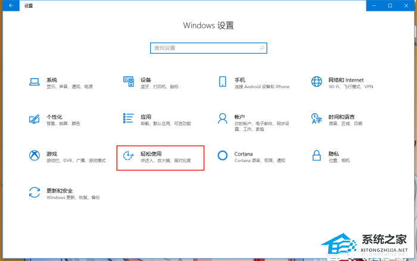Click the description 位置、相机
The height and width of the screenshot is (261, 417).
point(339,160)
